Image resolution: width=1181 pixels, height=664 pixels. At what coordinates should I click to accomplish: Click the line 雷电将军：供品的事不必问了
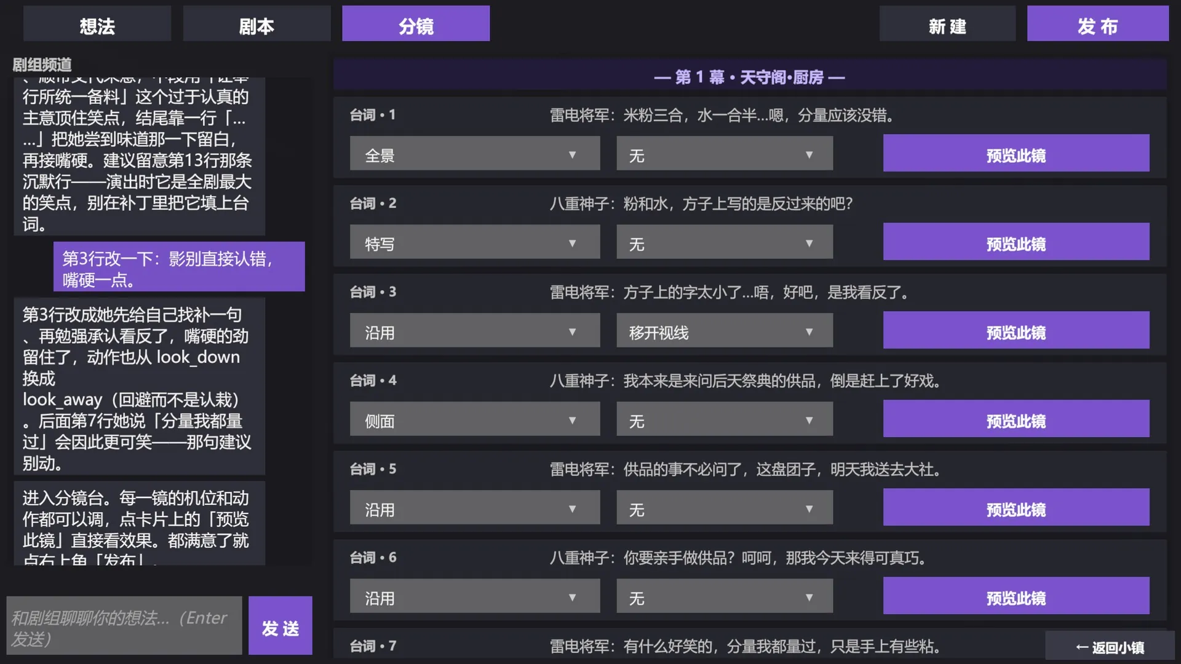pos(747,469)
